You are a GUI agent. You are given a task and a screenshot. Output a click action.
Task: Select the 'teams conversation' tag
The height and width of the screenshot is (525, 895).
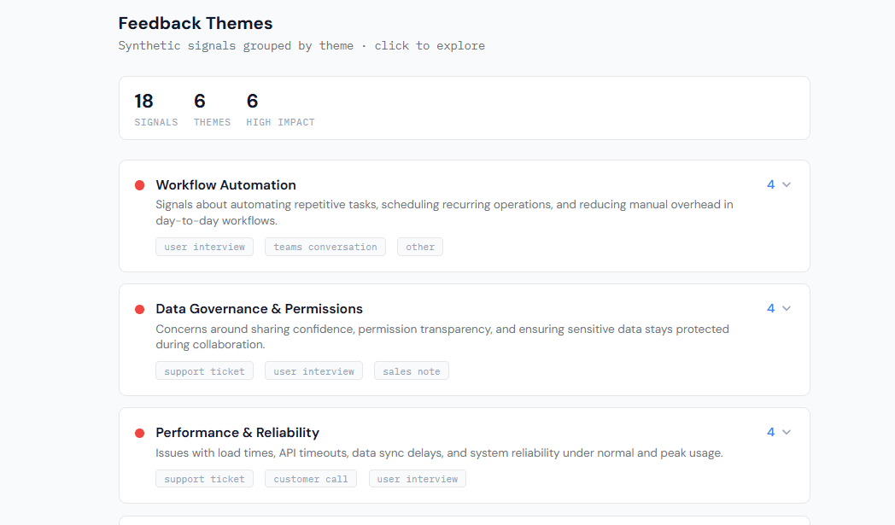(x=325, y=247)
